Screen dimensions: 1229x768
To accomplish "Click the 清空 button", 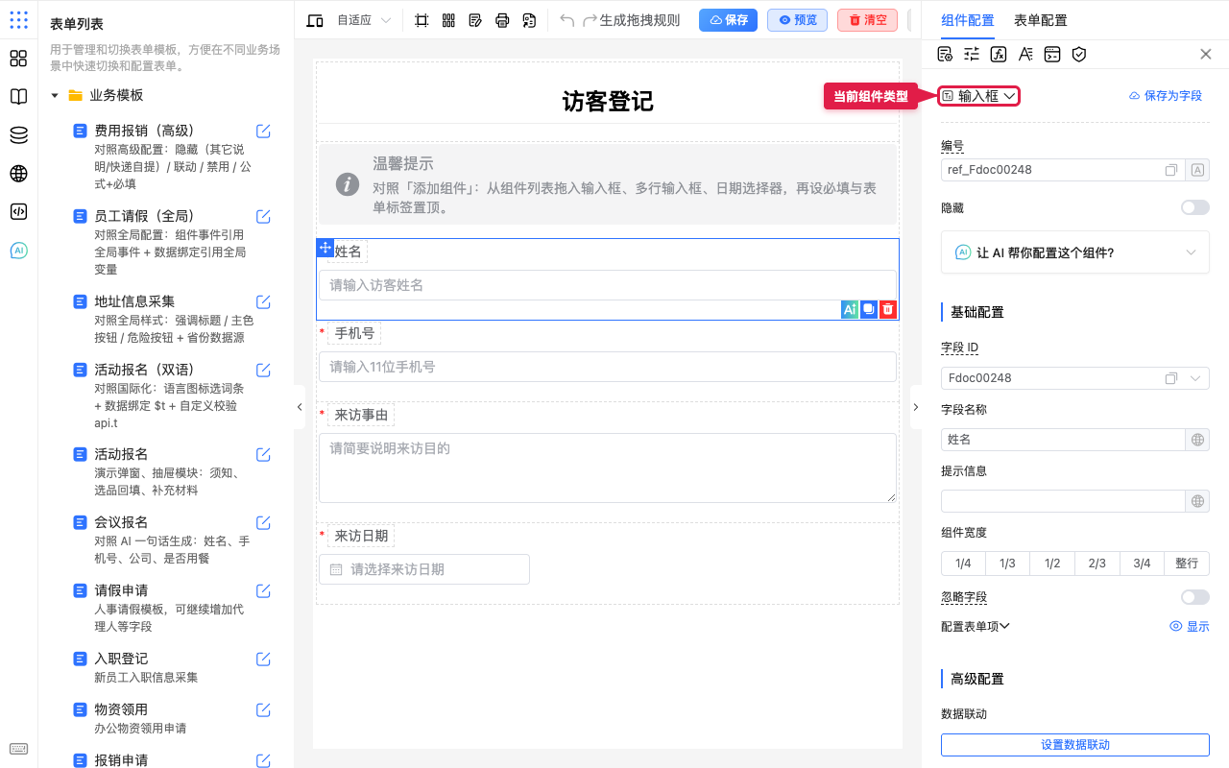I will point(867,20).
